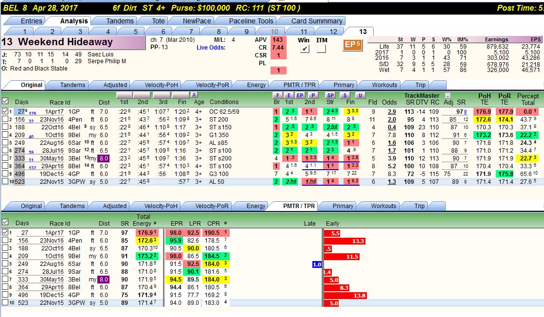Select horse number 12 tab
Viewport: 544px width, 317px height.
[x=333, y=32]
